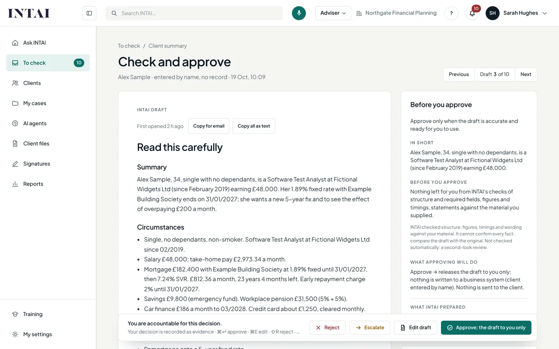
Task: Click the To check inbox icon
Action: point(15,63)
